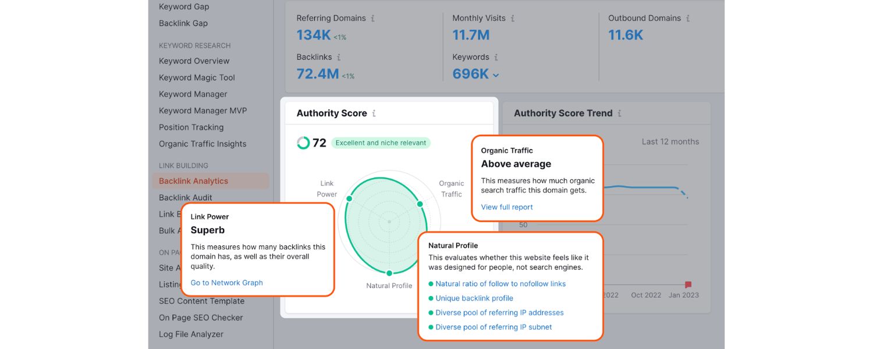The image size is (873, 349).
Task: Click the Outbound Domains info icon
Action: 689,18
